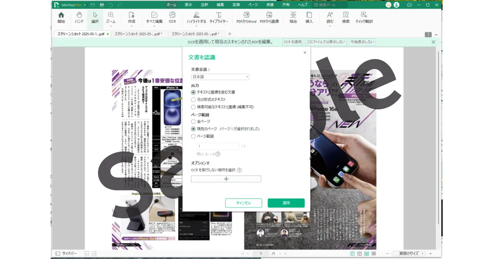Open the ページ menu tab

click(x=253, y=5)
